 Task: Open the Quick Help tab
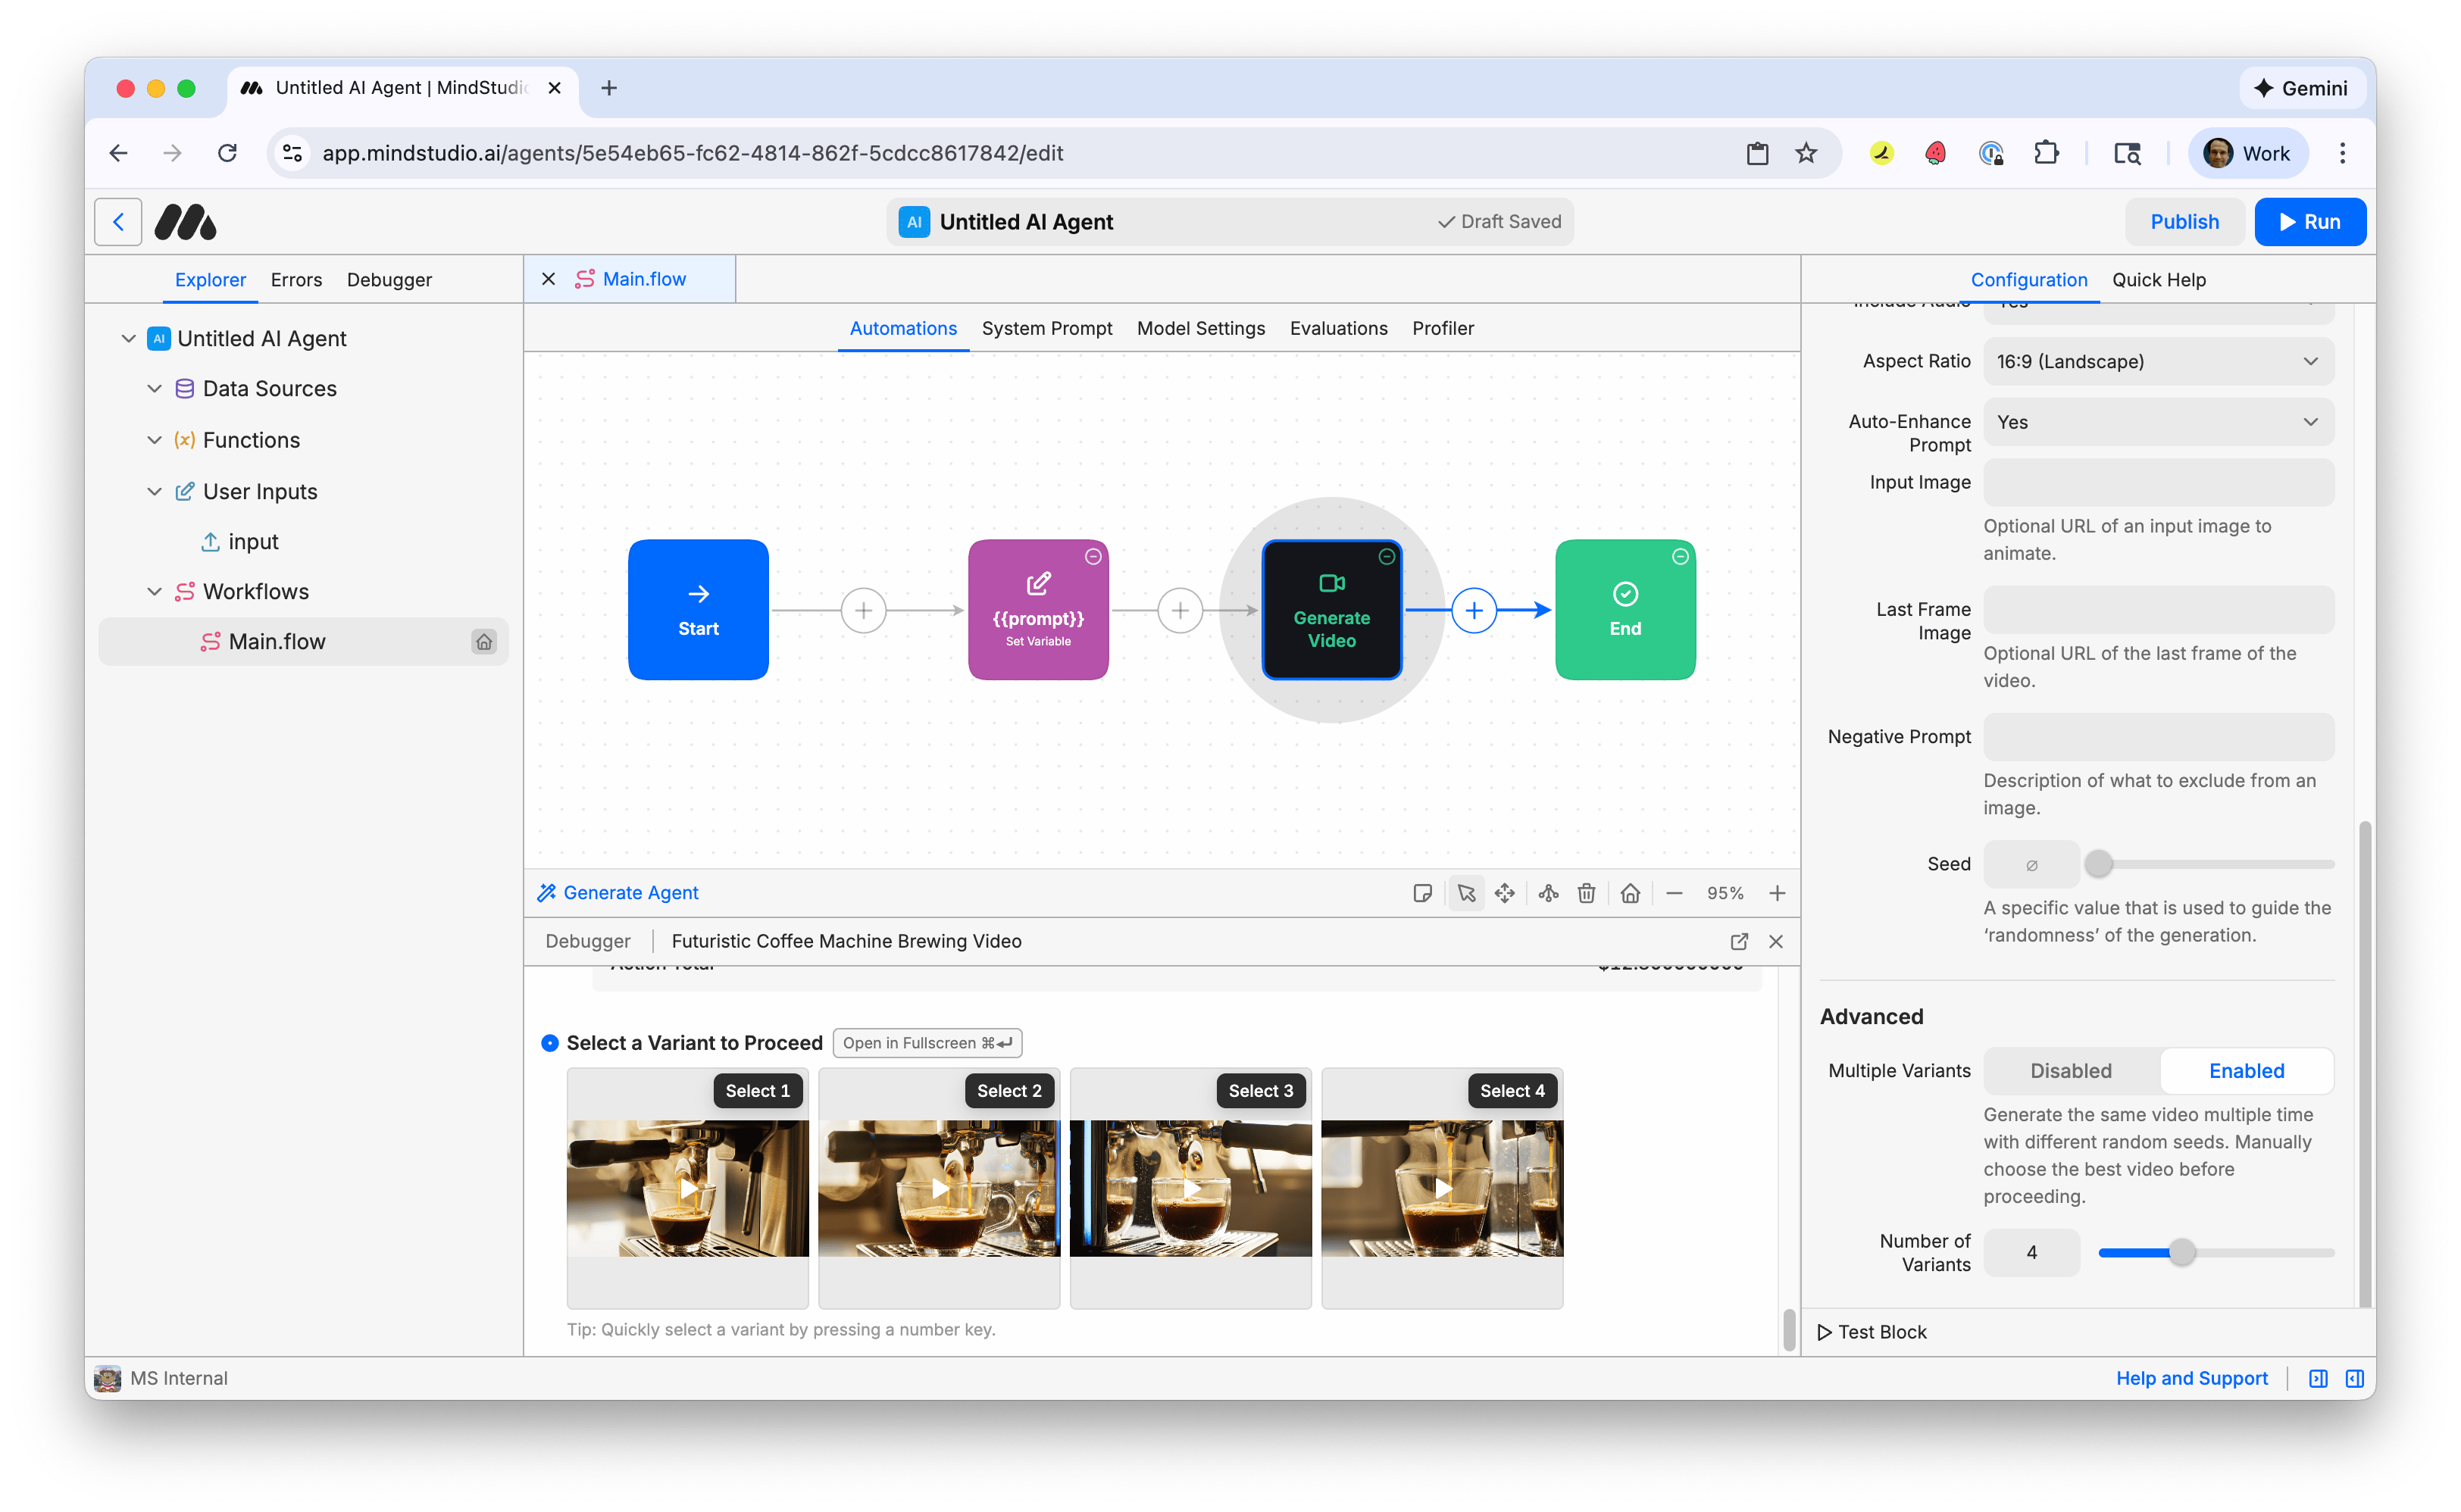coord(2158,280)
